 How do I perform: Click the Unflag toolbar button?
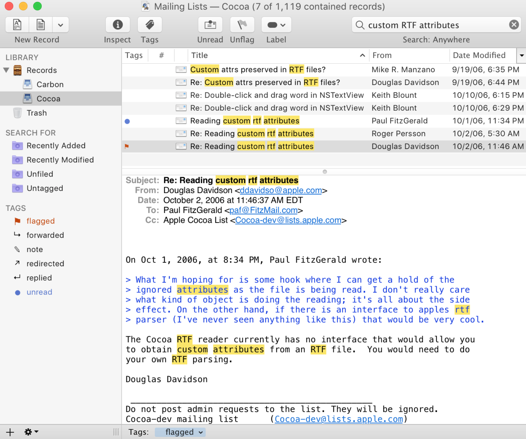tap(242, 24)
